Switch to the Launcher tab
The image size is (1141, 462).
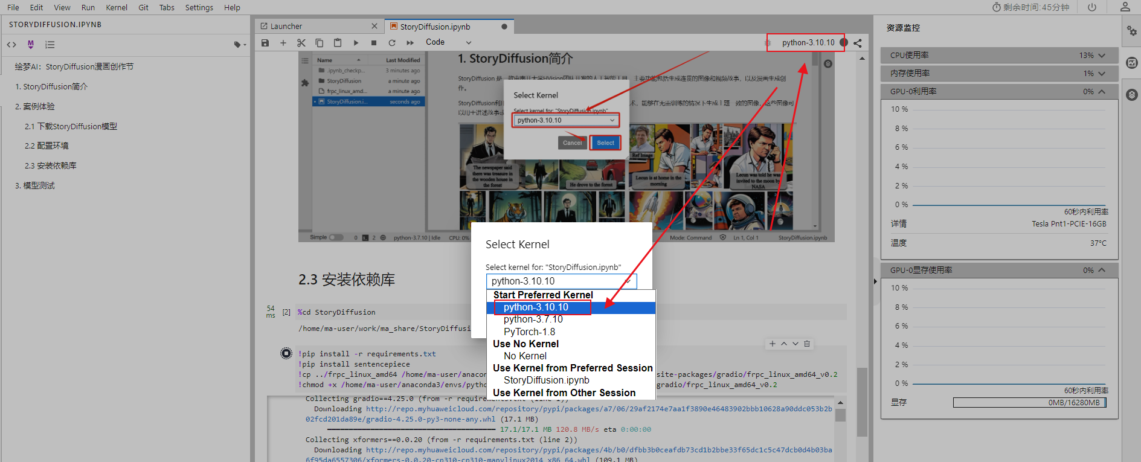pyautogui.click(x=320, y=26)
